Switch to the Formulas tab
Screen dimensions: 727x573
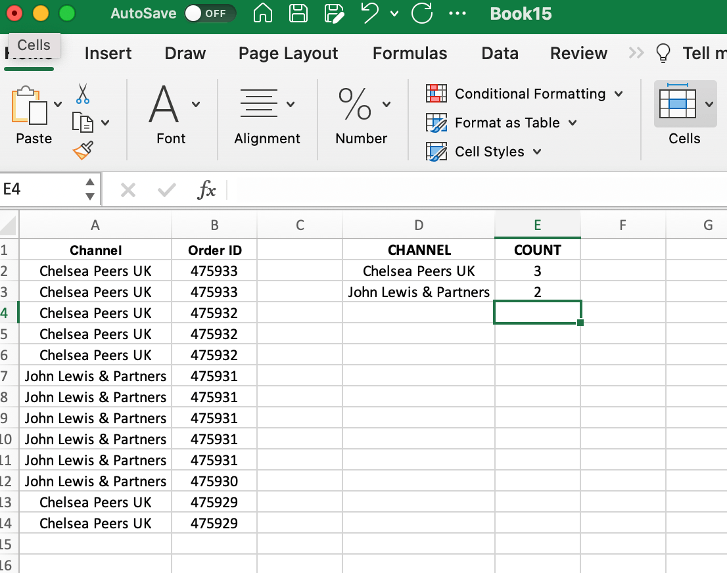point(410,53)
